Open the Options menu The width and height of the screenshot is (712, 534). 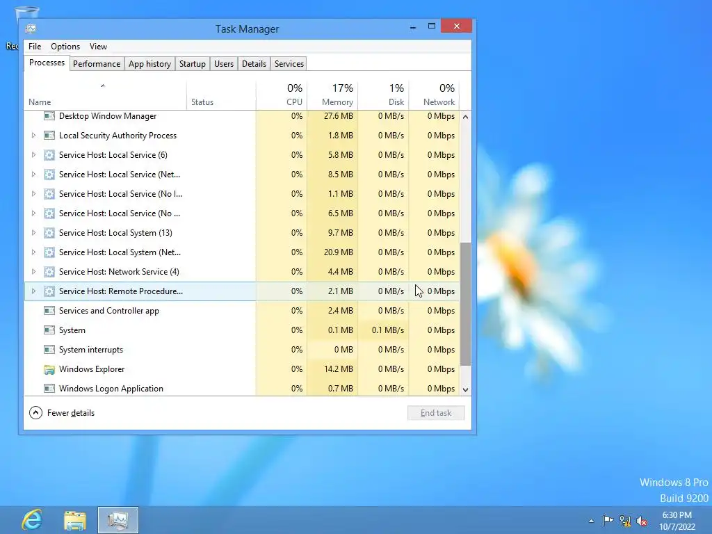(x=65, y=47)
